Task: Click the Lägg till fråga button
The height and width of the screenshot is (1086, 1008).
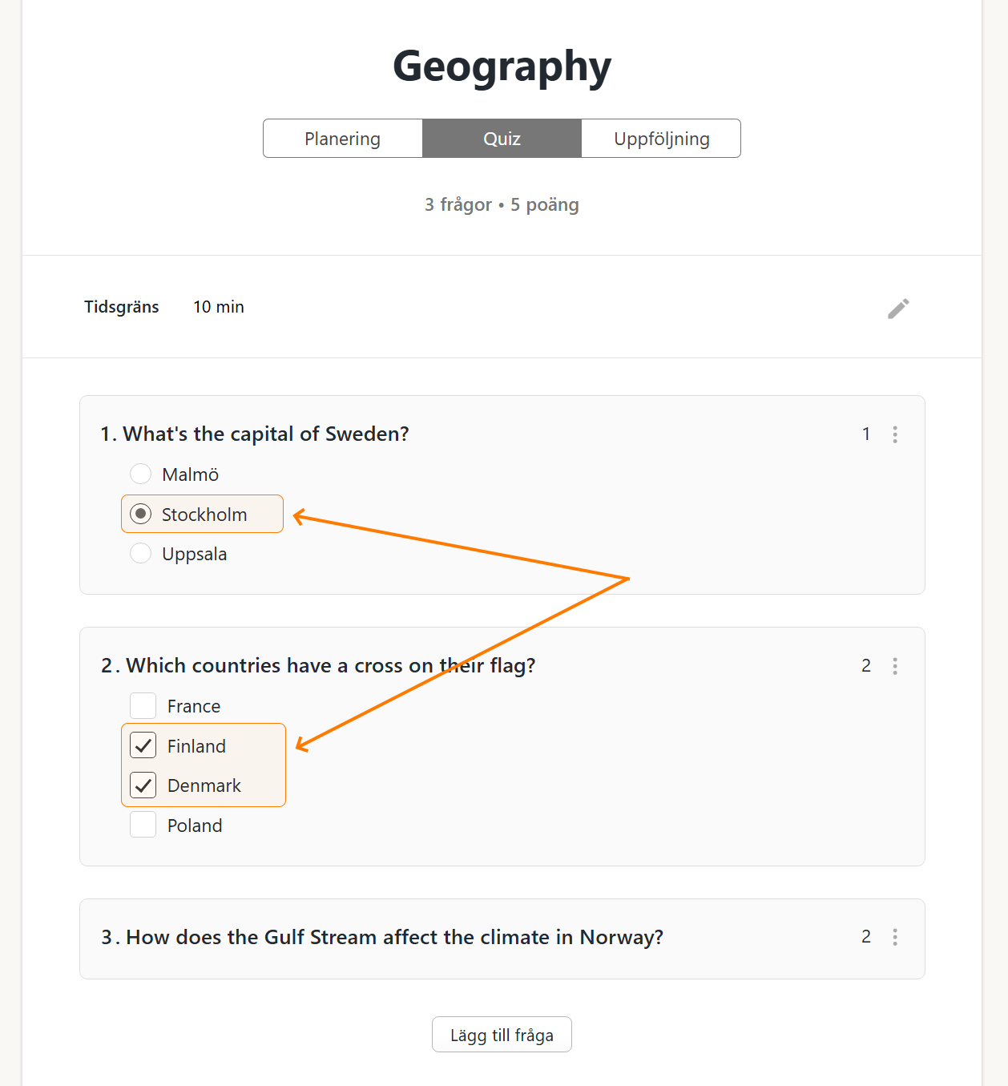Action: 502,1035
